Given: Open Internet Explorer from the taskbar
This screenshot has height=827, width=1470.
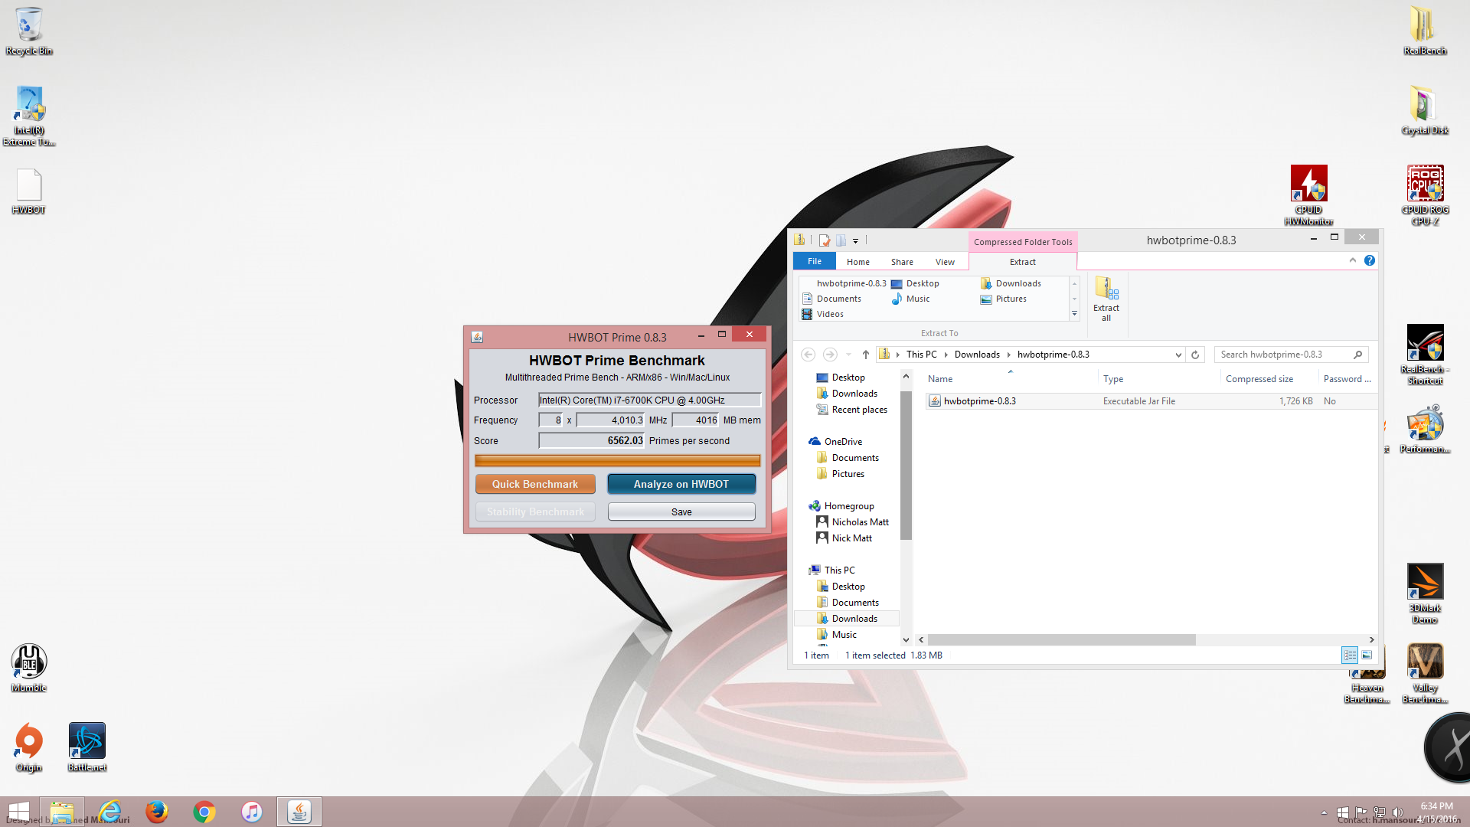Looking at the screenshot, I should point(109,812).
